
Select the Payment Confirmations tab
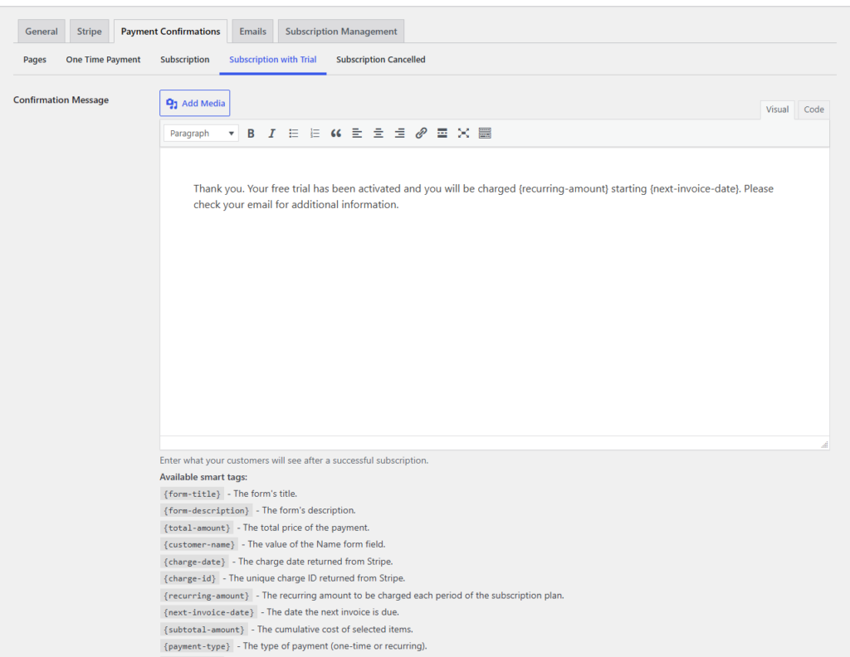pyautogui.click(x=170, y=32)
